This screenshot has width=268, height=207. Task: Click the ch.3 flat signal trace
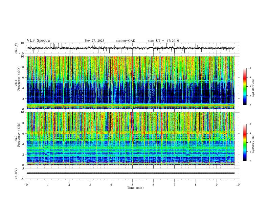(130, 173)
